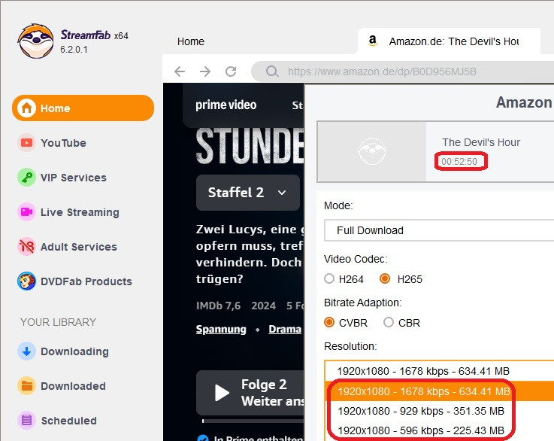Open VIP Services key icon
The image size is (554, 441).
pyautogui.click(x=27, y=178)
